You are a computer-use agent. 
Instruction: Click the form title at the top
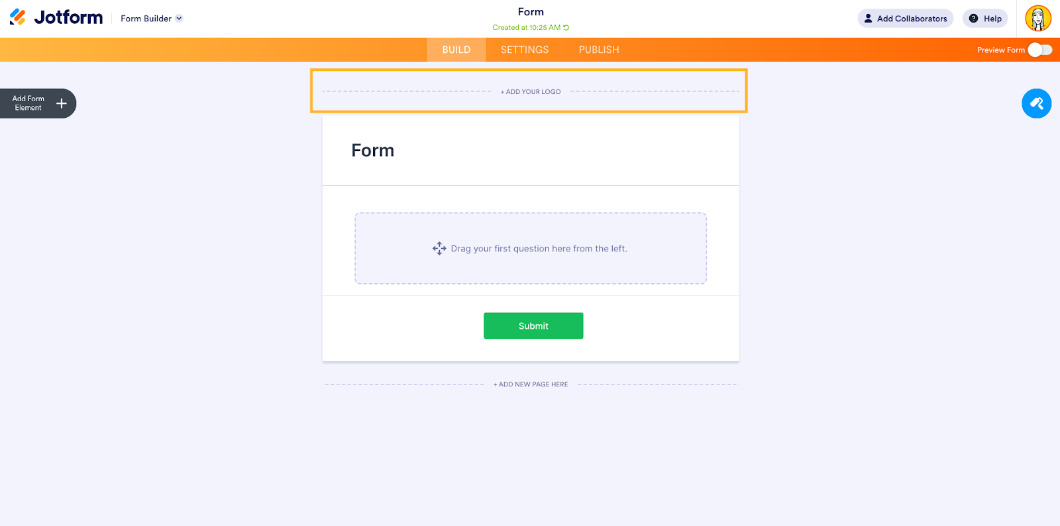coord(531,12)
